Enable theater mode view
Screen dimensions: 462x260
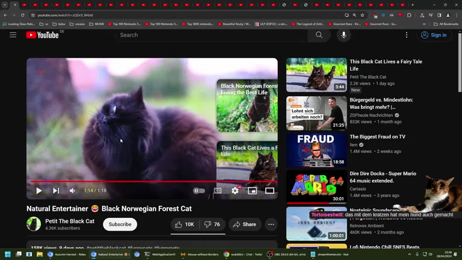click(x=269, y=191)
